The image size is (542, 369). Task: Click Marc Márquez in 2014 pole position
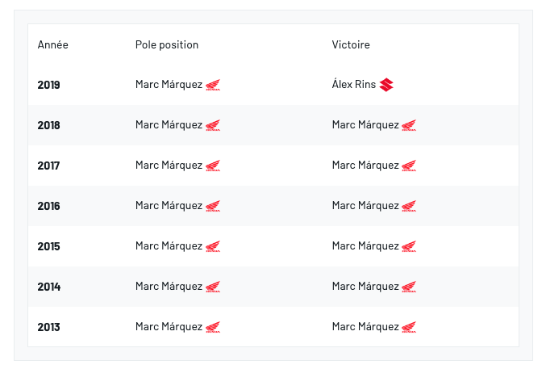[x=169, y=287]
